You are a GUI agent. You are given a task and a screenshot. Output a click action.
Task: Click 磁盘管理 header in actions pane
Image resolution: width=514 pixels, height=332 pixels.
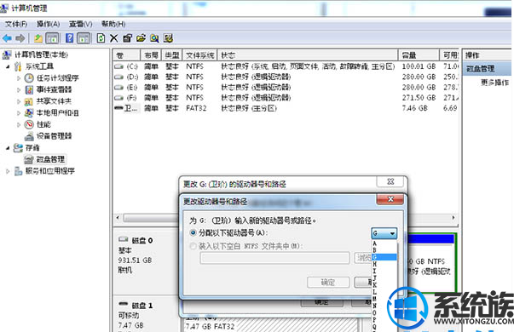488,69
